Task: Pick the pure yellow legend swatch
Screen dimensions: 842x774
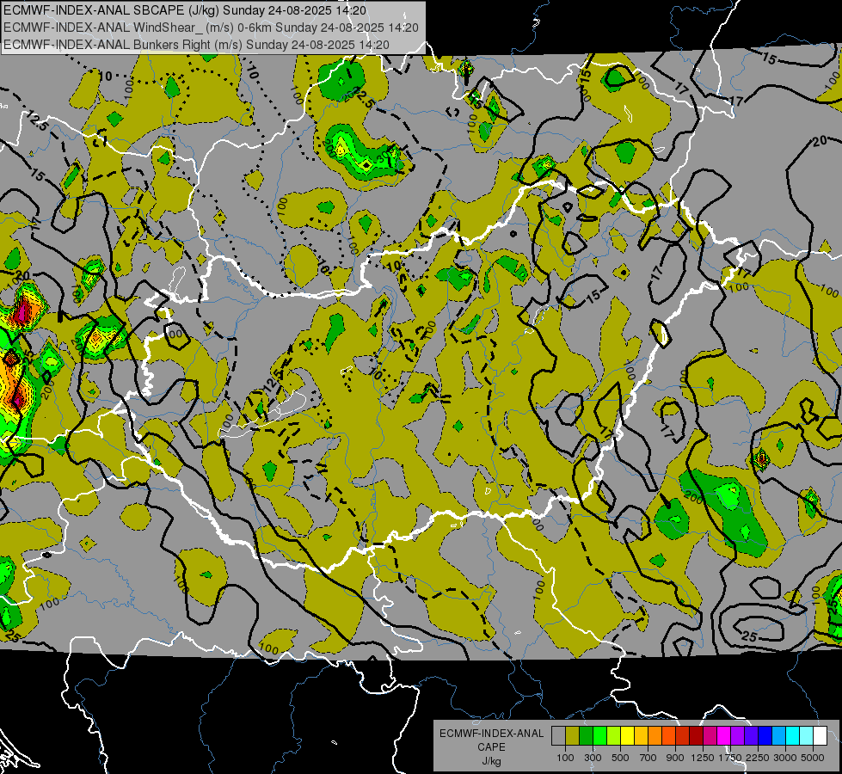Action: (x=627, y=735)
